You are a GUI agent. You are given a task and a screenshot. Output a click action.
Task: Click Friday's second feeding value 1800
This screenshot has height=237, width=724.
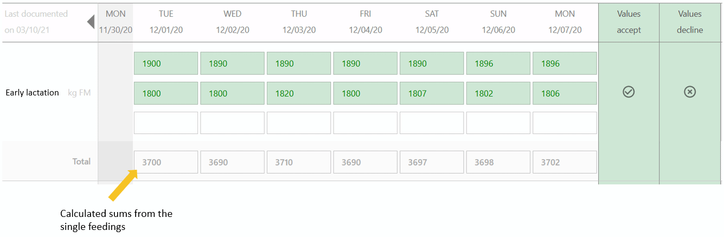pos(365,93)
